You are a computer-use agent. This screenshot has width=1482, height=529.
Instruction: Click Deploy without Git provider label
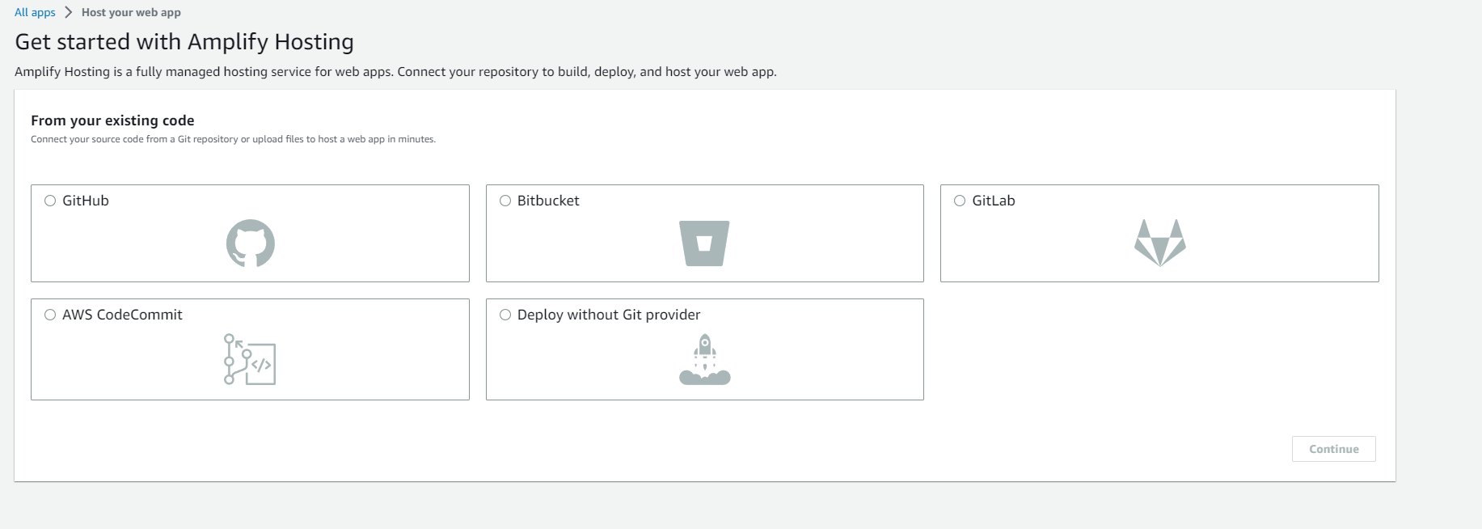point(609,315)
